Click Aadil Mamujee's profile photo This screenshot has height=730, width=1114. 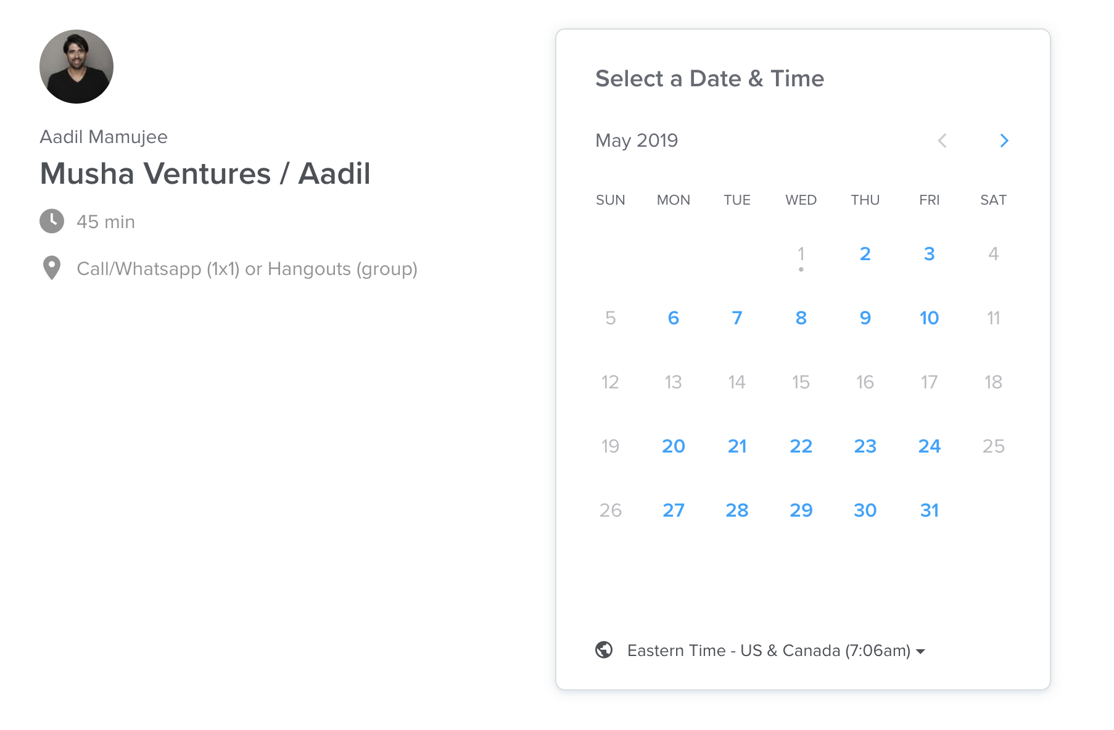pos(76,67)
